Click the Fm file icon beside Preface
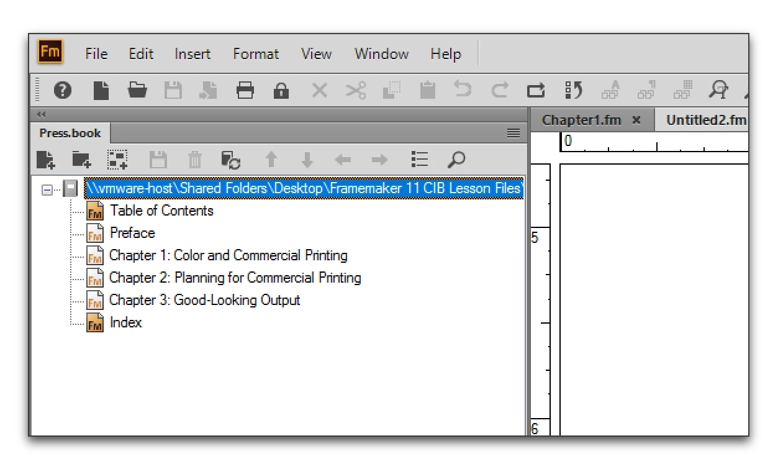Image resolution: width=778 pixels, height=469 pixels. point(95,234)
